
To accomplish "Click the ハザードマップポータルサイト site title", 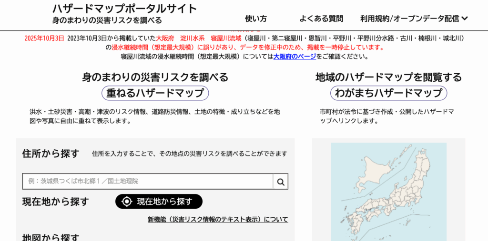I will [x=125, y=9].
